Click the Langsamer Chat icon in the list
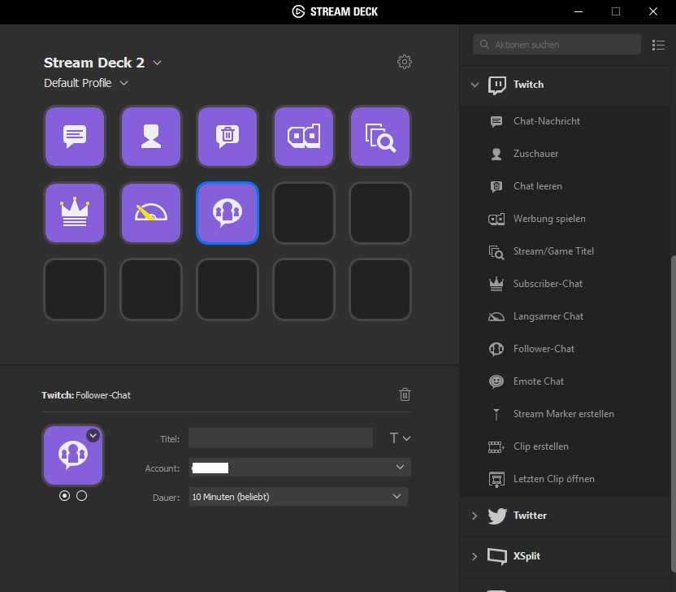Screen dimensions: 676x592 [x=496, y=316]
